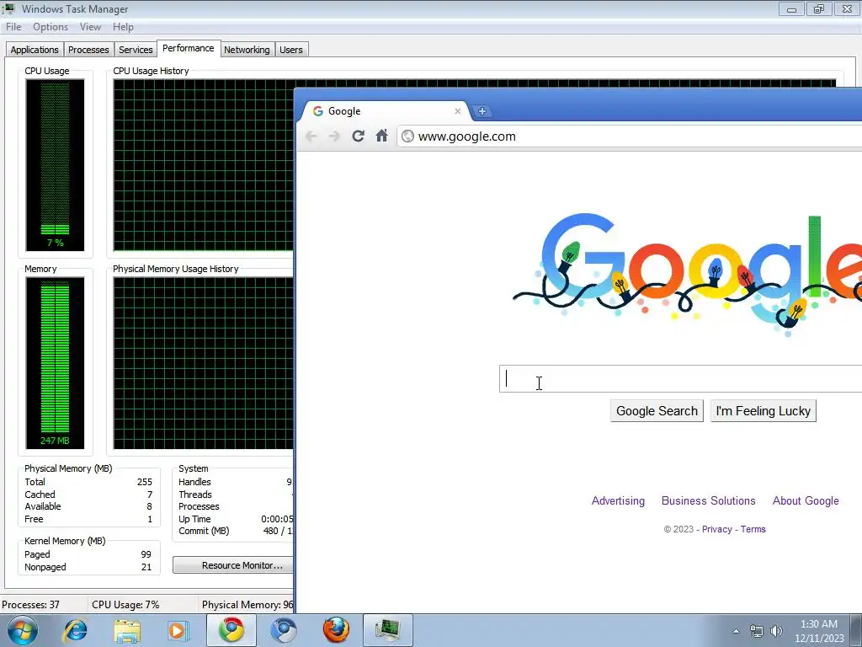Viewport: 862px width, 647px height.
Task: Click the Chromium taskbar icon
Action: click(284, 630)
